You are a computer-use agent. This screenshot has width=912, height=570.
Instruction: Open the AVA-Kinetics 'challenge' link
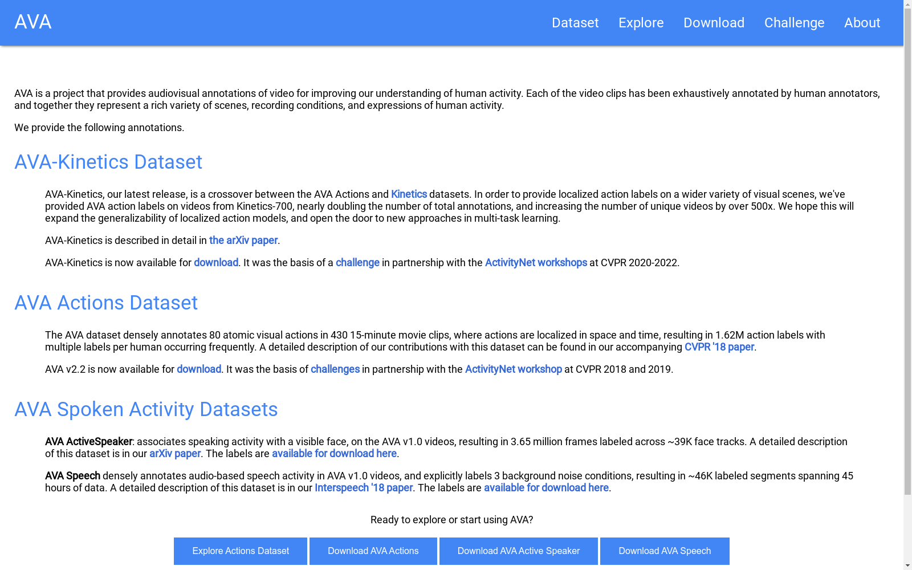[357, 263]
